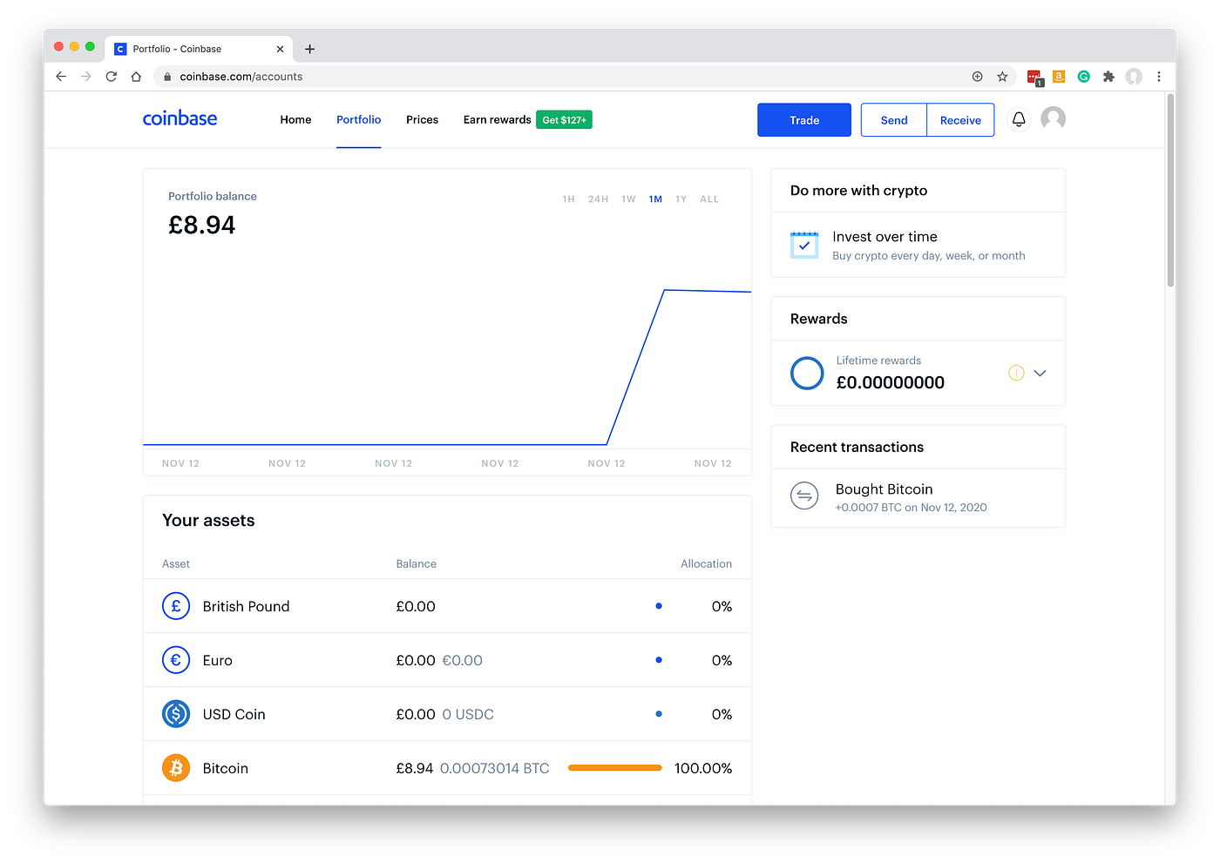This screenshot has height=863, width=1220.
Task: Expand the Lifetime rewards chevron
Action: (x=1040, y=373)
